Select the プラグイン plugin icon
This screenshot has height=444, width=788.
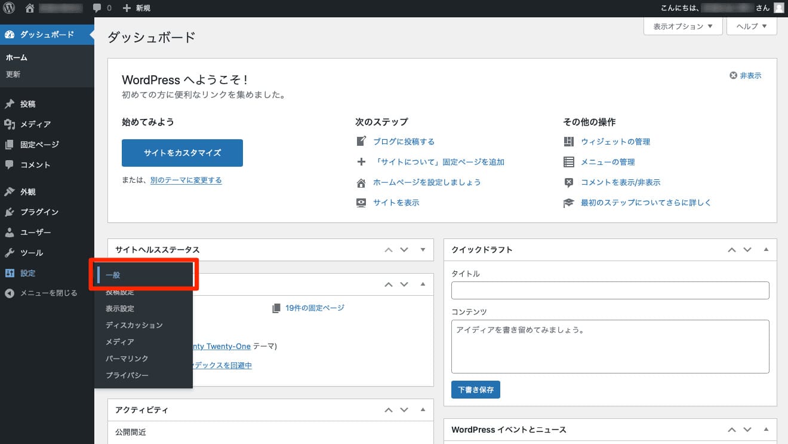coord(11,212)
